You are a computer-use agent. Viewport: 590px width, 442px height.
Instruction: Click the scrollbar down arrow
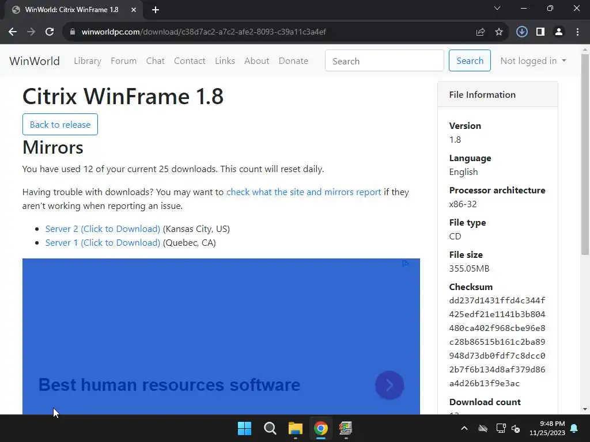point(585,409)
